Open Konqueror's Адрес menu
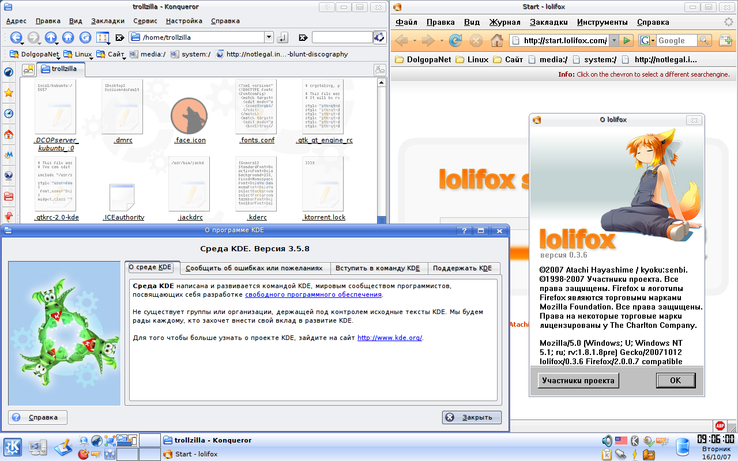Screen dimensions: 738x461 point(16,21)
